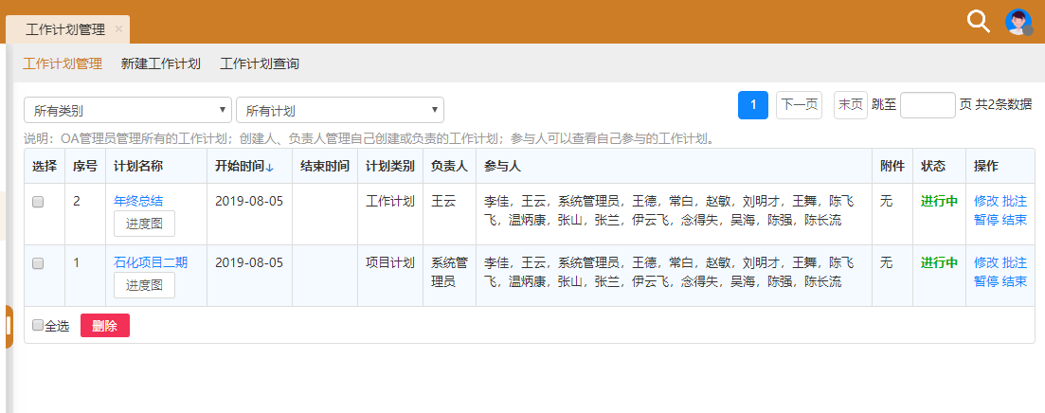1045x413 pixels.
Task: Click 末页 last page button
Action: [x=850, y=105]
